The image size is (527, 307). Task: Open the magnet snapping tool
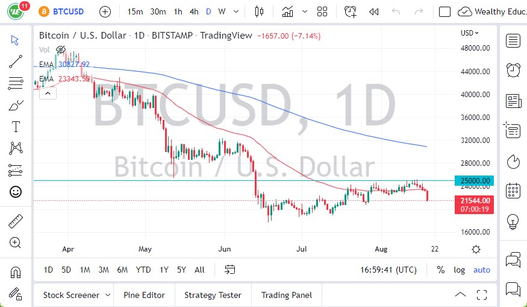coord(16,273)
